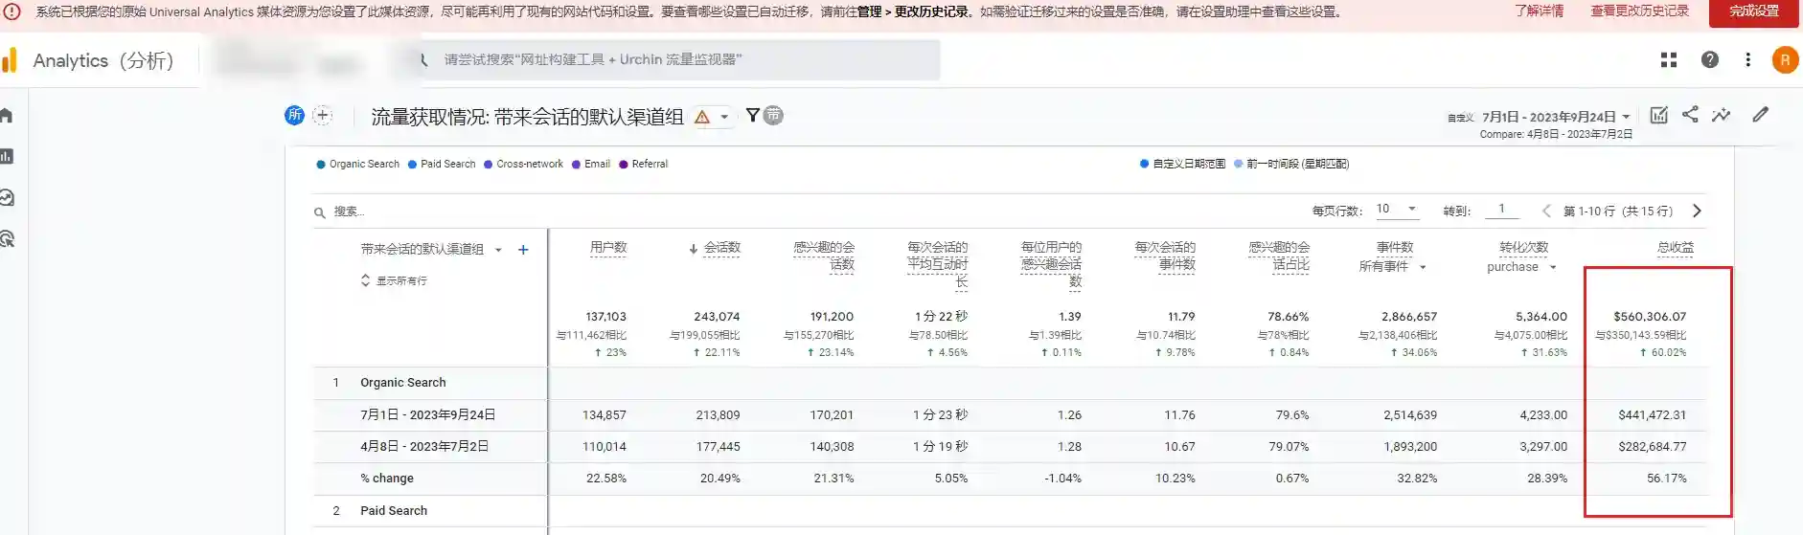This screenshot has height=535, width=1803.
Task: Open Insights trend sparkline icon
Action: (1722, 115)
